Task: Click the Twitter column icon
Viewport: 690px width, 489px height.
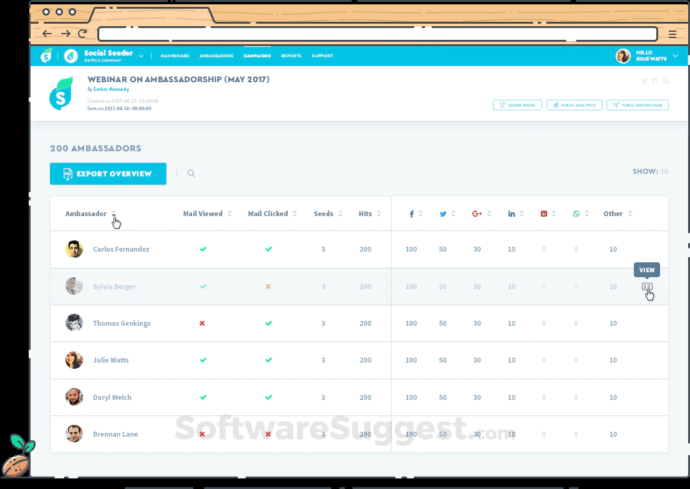Action: click(444, 214)
